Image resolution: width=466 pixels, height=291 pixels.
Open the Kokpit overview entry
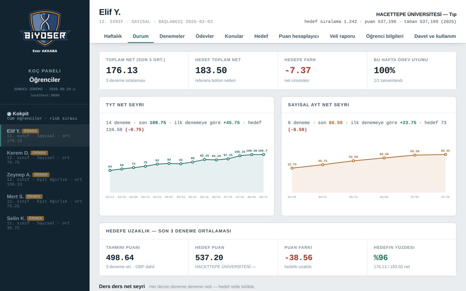point(45,116)
